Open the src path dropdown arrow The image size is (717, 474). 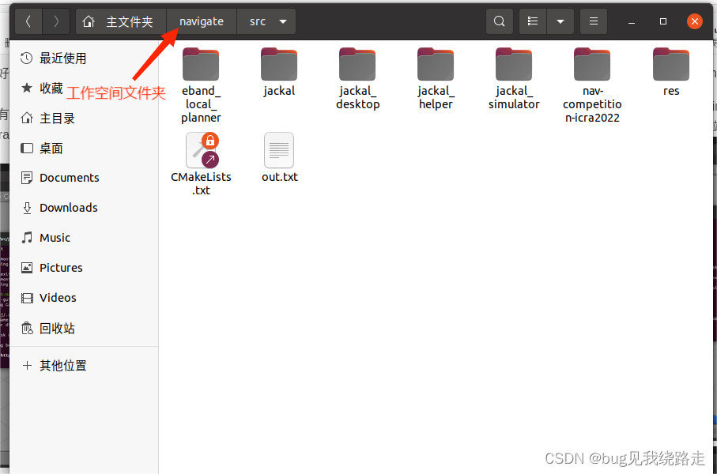tap(282, 21)
